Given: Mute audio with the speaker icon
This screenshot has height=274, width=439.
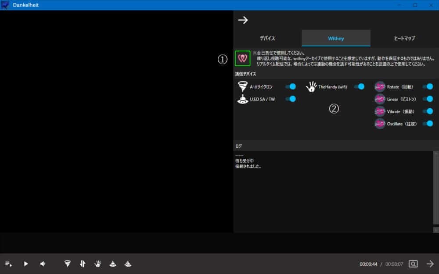Looking at the screenshot, I should pos(43,264).
